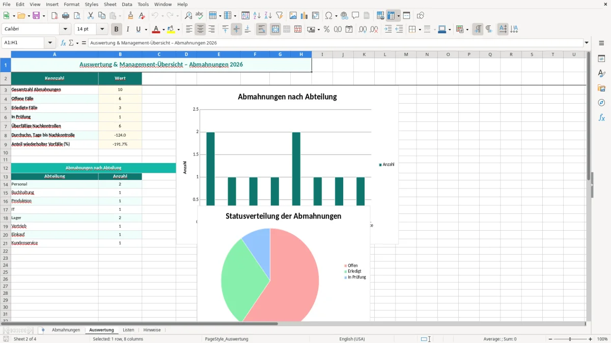This screenshot has height=343, width=611.
Task: Click the Insert Chart icon
Action: click(304, 16)
